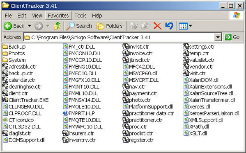Select the Photos folder icon
This screenshot has width=246, height=153.
coord(5,53)
